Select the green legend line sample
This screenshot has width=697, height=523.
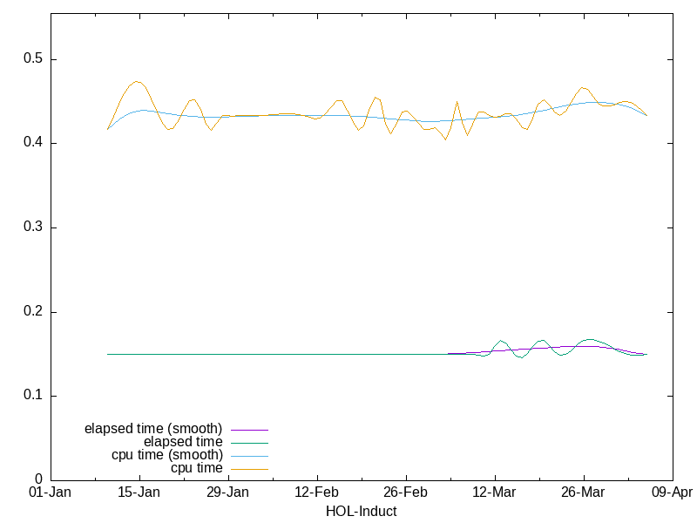[x=248, y=443]
